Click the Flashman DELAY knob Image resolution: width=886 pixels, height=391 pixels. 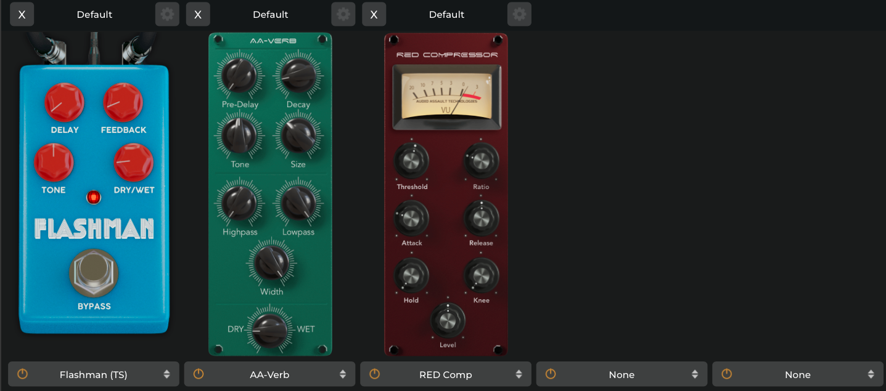point(64,103)
